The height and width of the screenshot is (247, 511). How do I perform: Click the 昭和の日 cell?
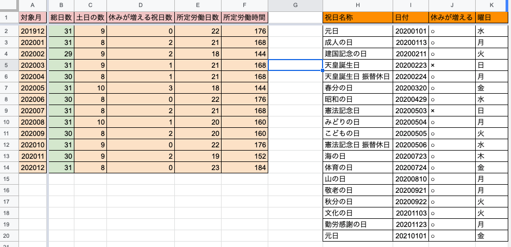click(358, 100)
